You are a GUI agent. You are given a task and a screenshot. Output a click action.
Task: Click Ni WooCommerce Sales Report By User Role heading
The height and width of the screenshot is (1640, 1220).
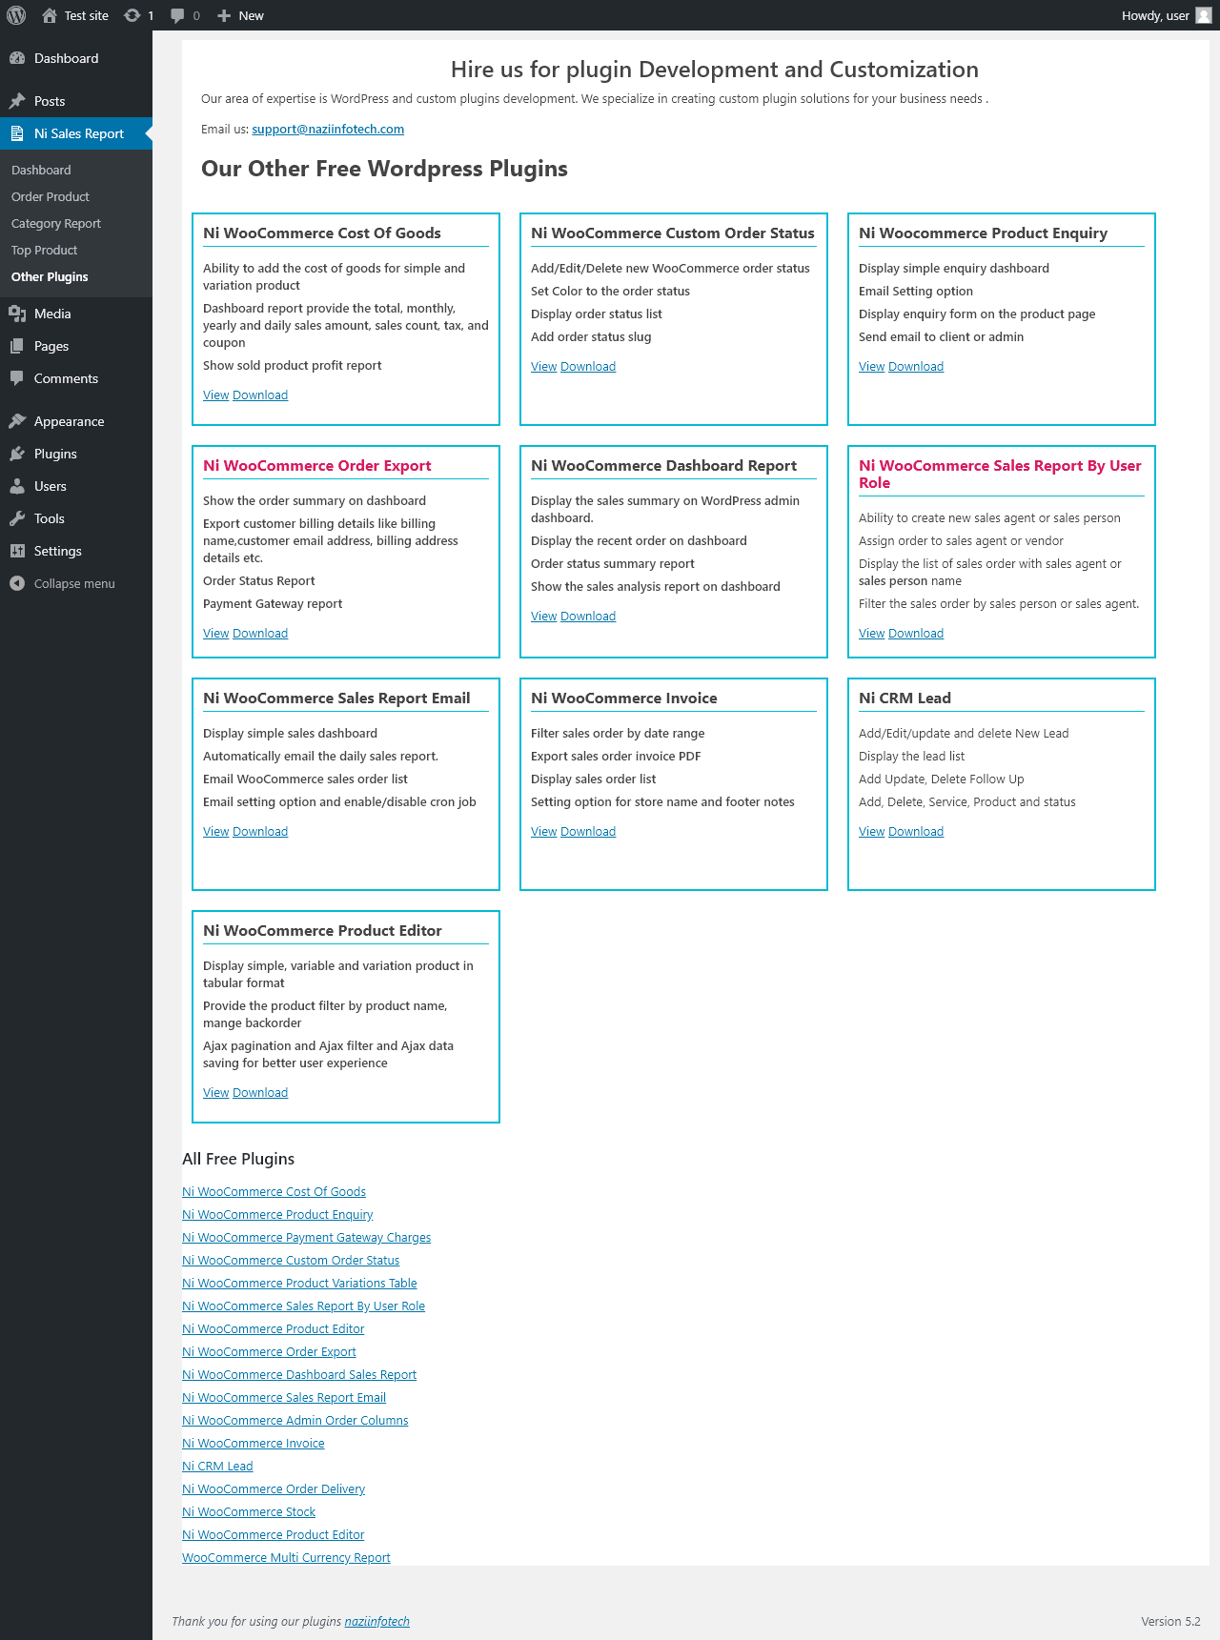tap(1000, 474)
